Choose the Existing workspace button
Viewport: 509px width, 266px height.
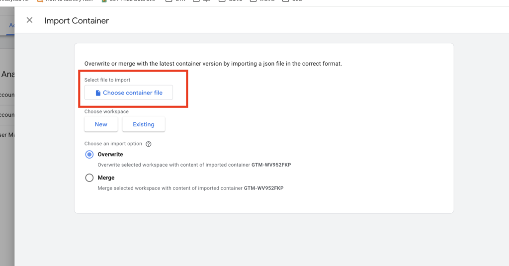tap(143, 124)
